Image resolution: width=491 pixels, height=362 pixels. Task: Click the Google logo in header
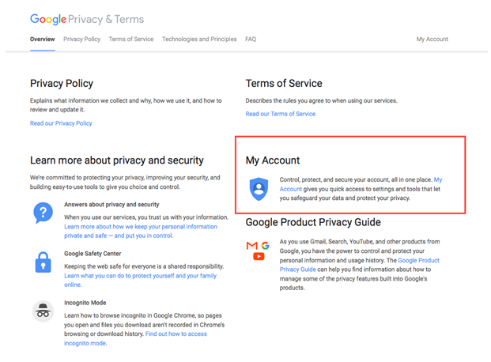point(48,19)
